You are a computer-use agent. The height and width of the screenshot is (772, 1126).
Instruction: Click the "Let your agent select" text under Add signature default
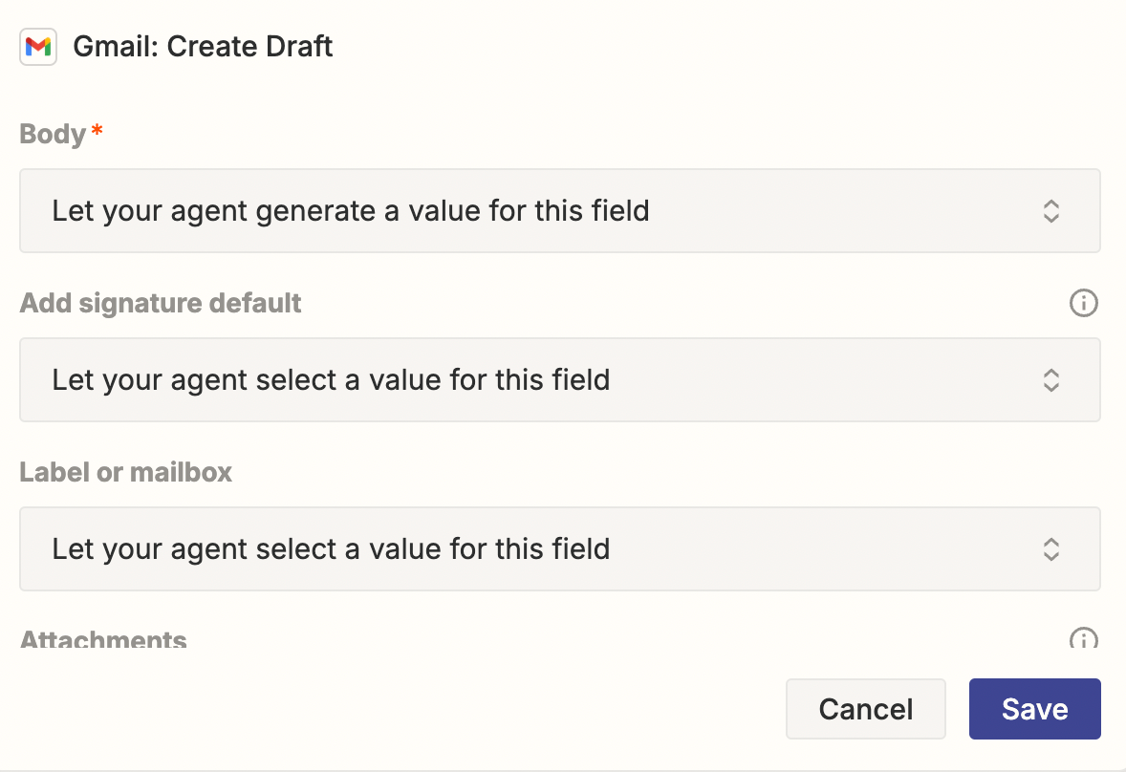[x=331, y=380]
